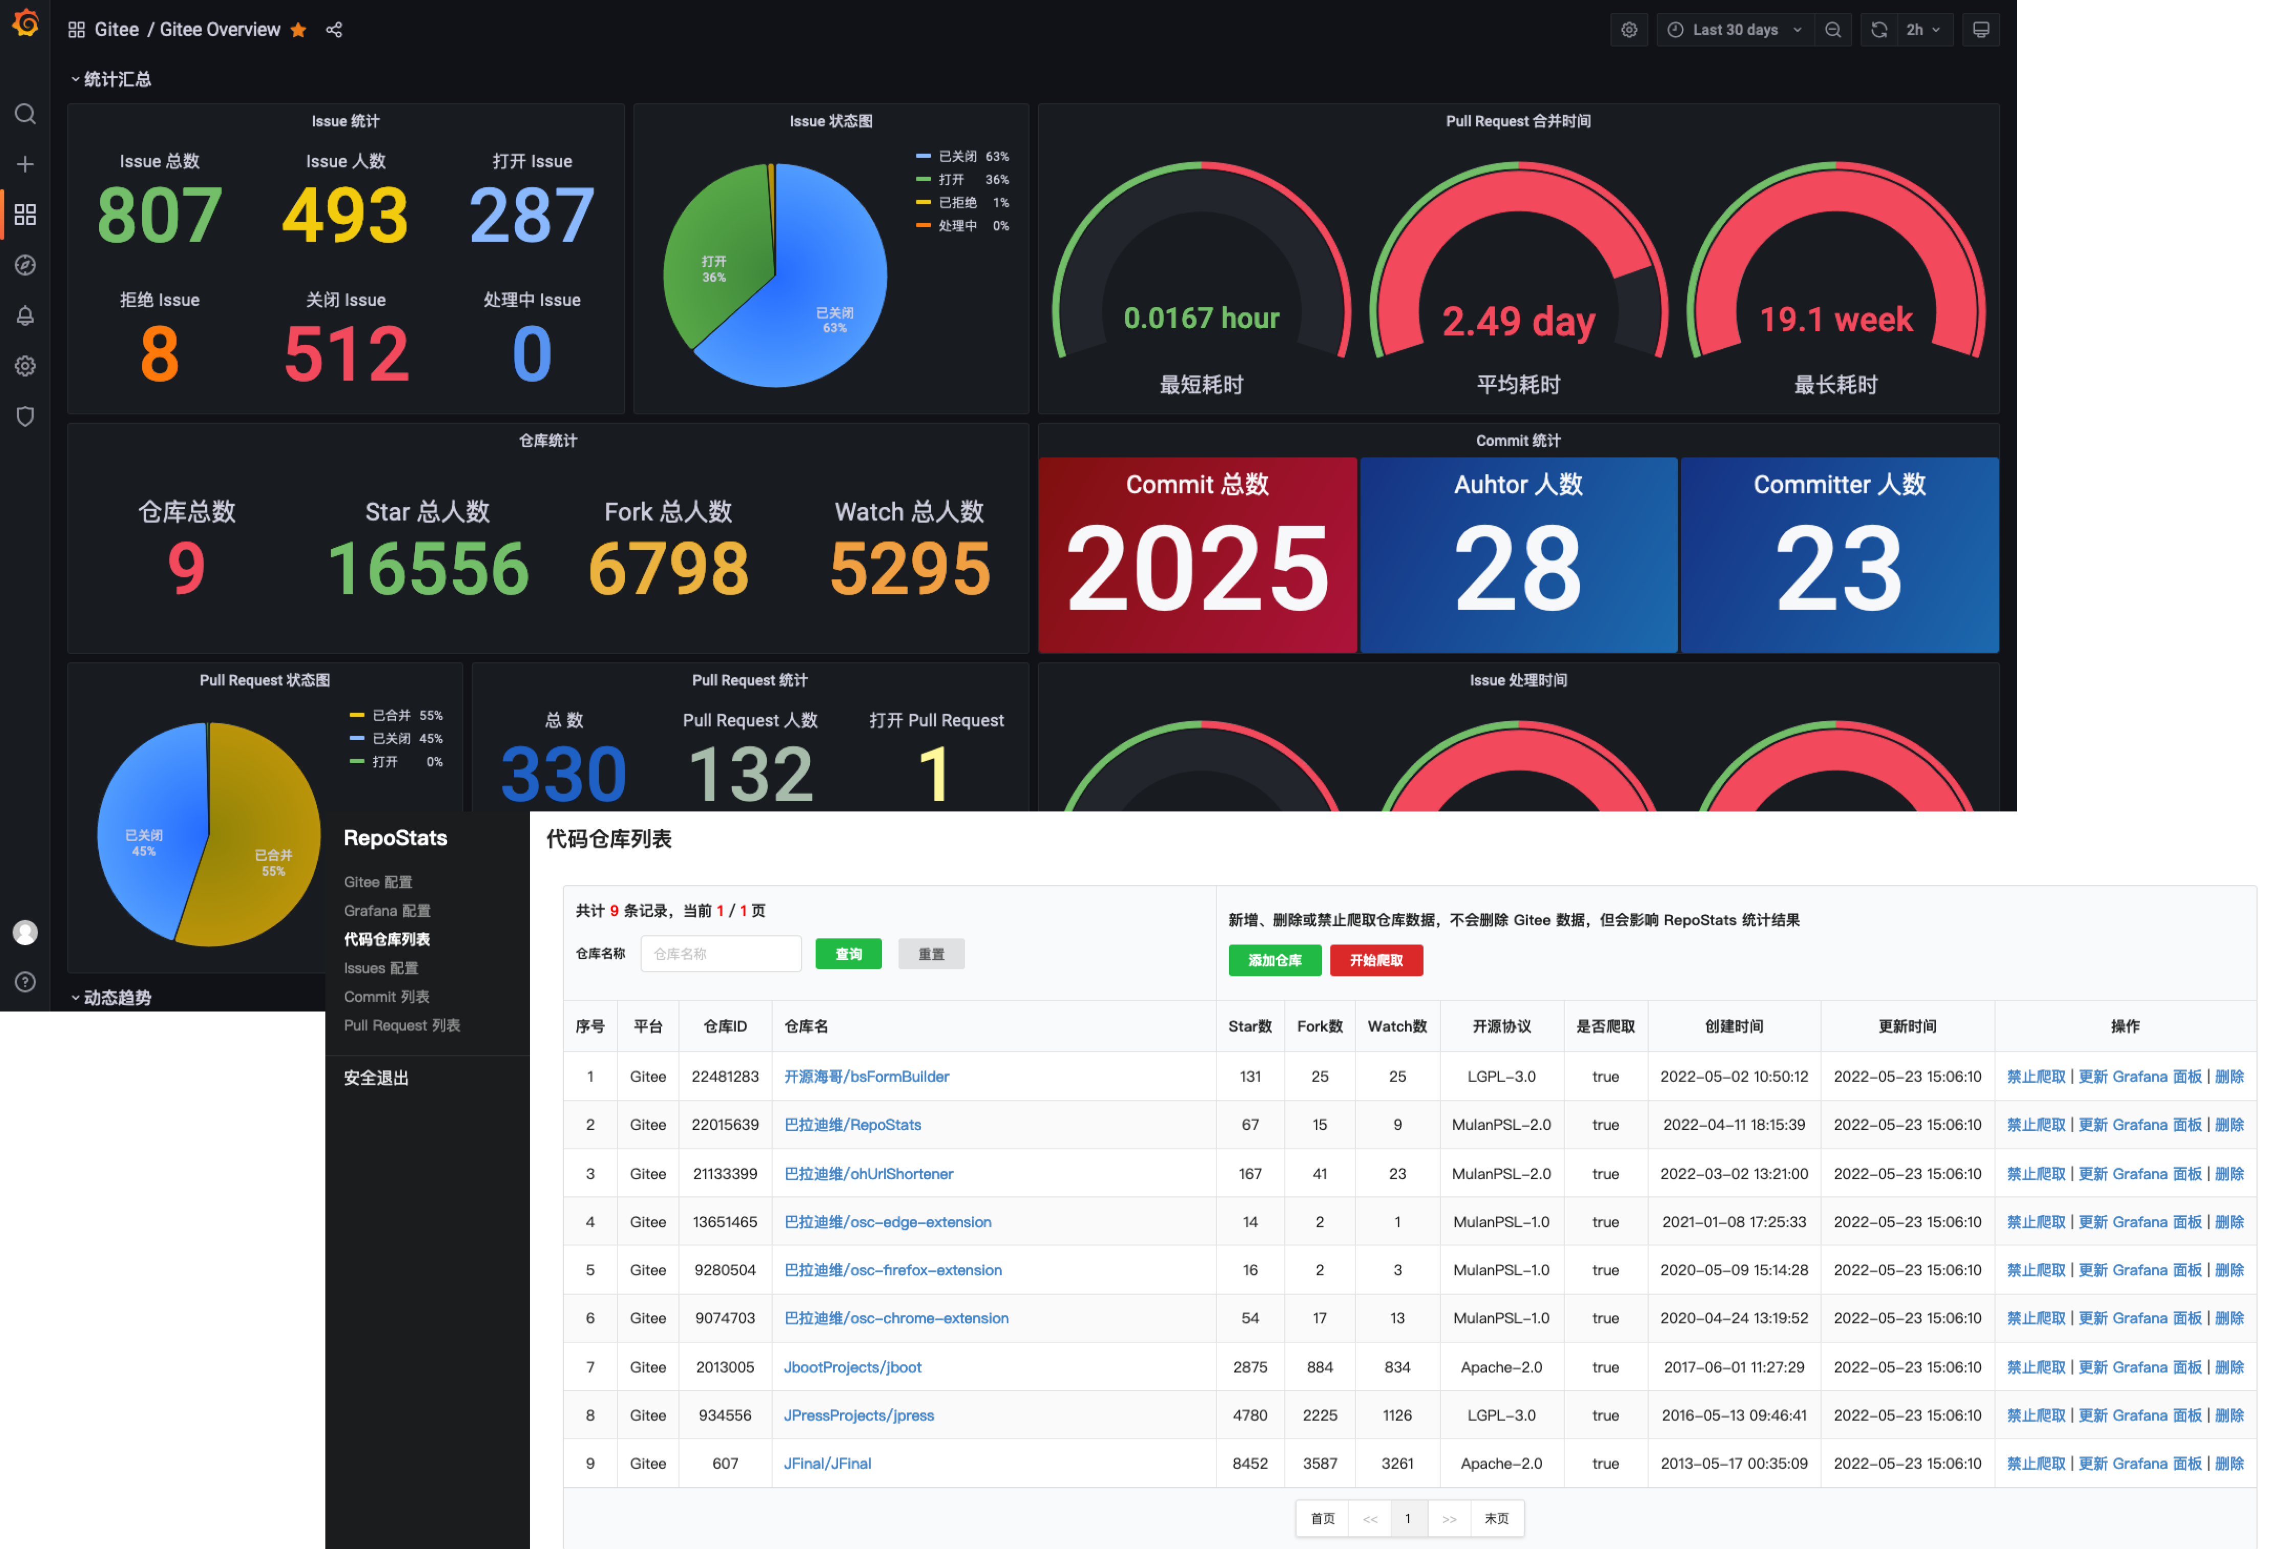Expand the 动态趋势 row
This screenshot has width=2276, height=1549.
(111, 997)
